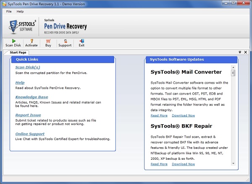Image resolution: width=252 pixels, height=184 pixels.
Task: Open the Report Issue link
Action: [x=28, y=115]
